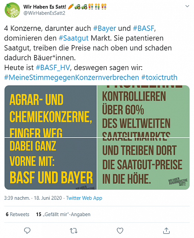View the 6 Retweets list

pos(17,214)
